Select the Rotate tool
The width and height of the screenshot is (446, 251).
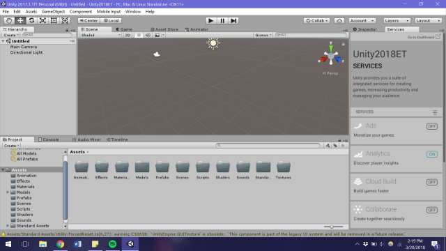[x=31, y=21]
